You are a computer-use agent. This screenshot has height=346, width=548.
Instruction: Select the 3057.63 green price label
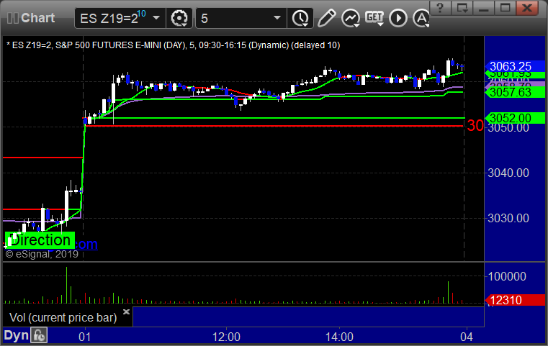click(x=513, y=92)
